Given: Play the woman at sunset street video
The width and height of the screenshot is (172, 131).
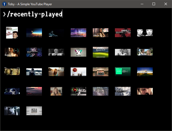Looking at the screenshot, I should tap(56, 72).
